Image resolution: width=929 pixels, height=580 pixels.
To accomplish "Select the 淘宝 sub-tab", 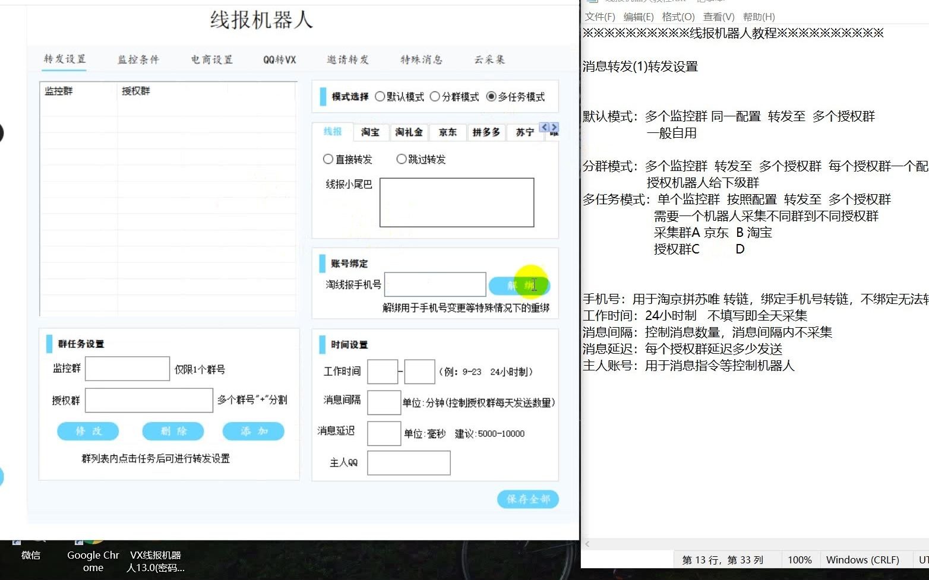I will coord(371,132).
